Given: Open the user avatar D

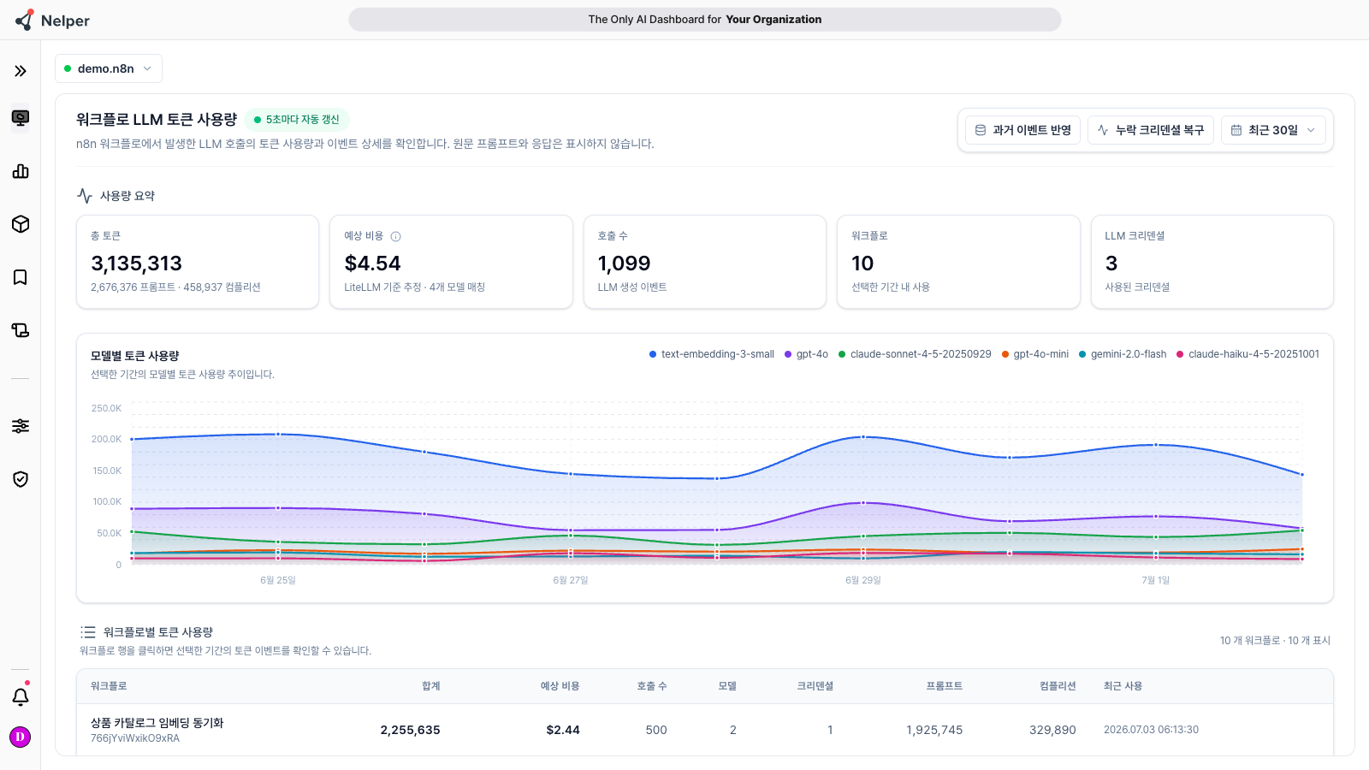Looking at the screenshot, I should (x=21, y=737).
